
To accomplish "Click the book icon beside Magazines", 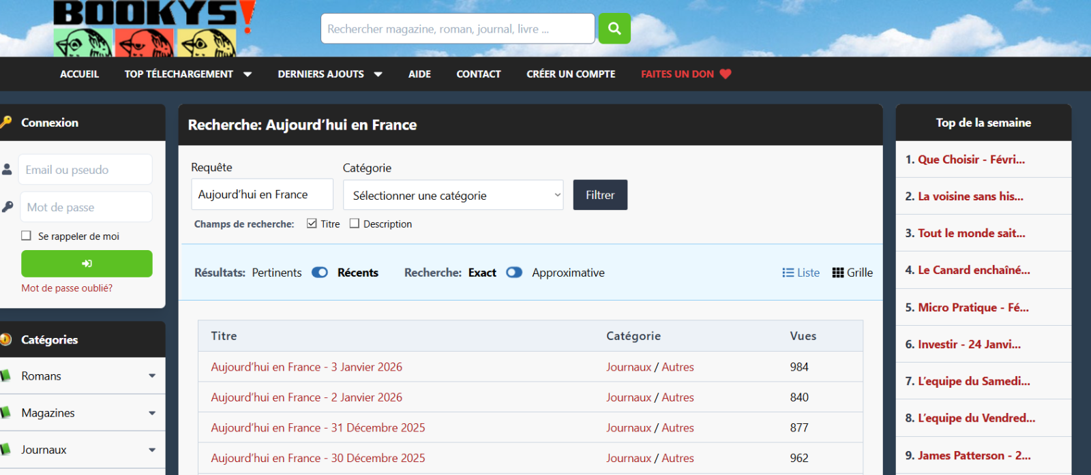I will click(x=5, y=412).
